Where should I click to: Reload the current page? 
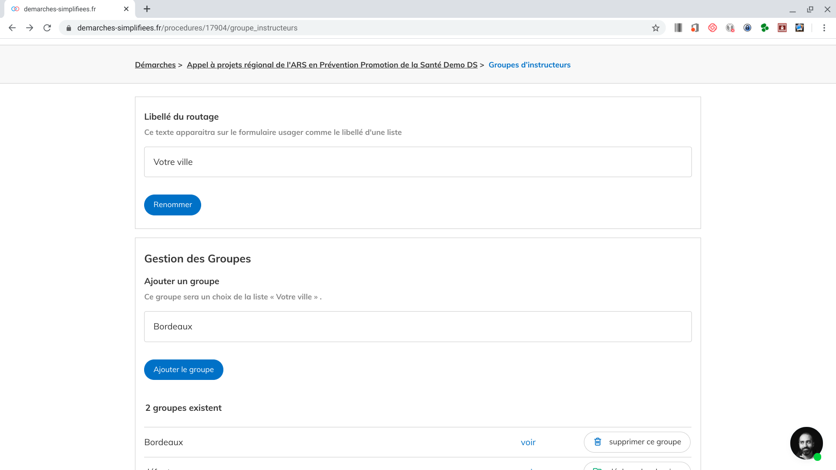pos(47,28)
